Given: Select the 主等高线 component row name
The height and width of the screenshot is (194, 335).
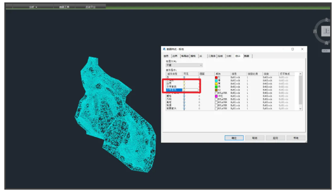Looking at the screenshot, I should pos(172,87).
